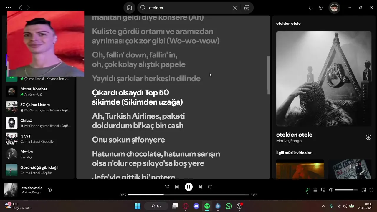The width and height of the screenshot is (377, 212).
Task: Open the Göründüğü gibi değil playlist
Action: (38, 170)
